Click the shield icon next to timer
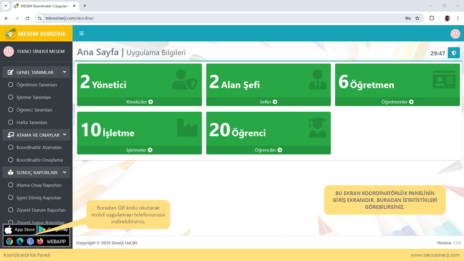Image resolution: width=464 pixels, height=261 pixels. tap(454, 53)
